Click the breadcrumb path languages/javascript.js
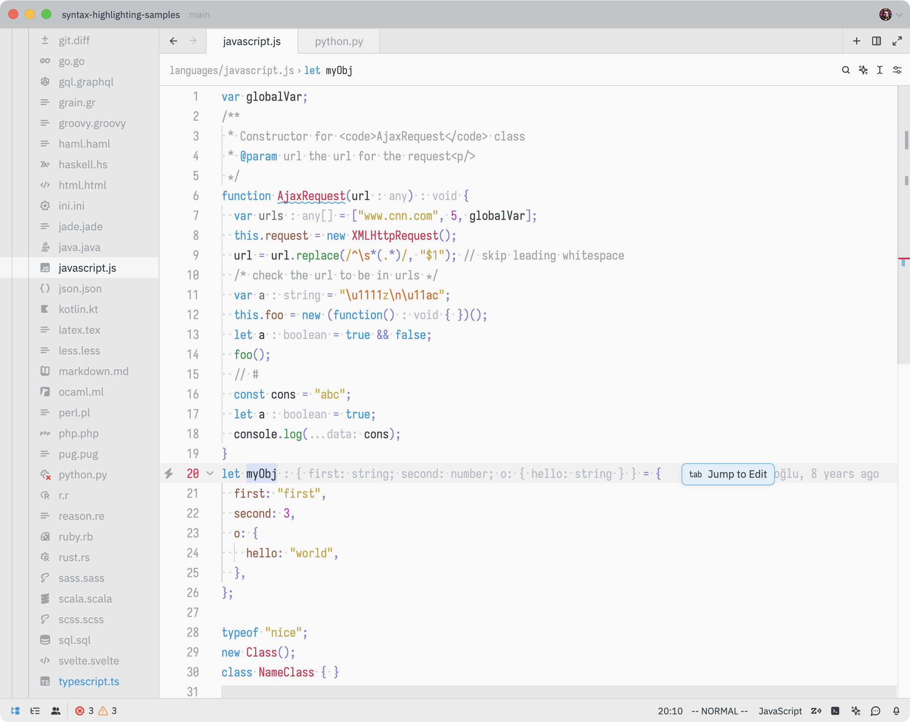 click(232, 71)
